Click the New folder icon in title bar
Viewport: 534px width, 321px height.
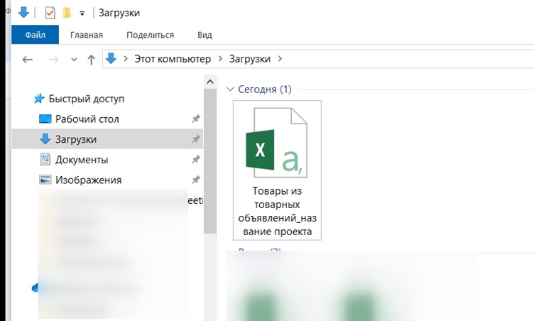(67, 13)
